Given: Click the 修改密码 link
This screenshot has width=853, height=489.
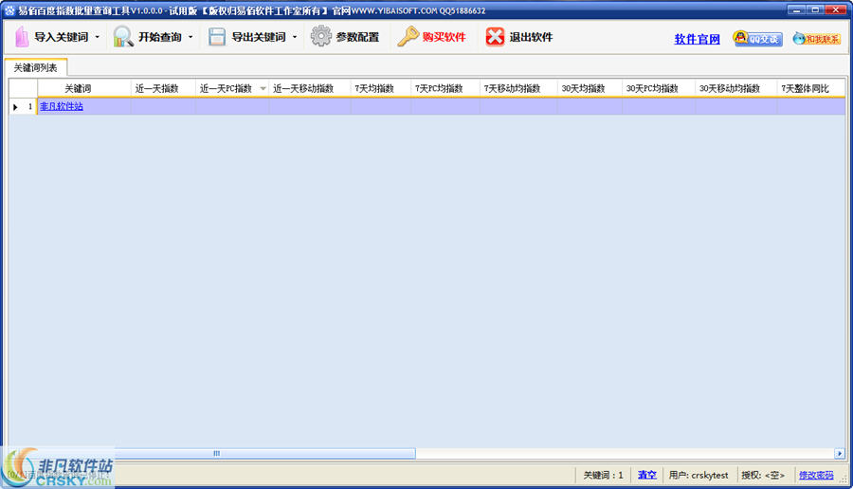Looking at the screenshot, I should [816, 475].
